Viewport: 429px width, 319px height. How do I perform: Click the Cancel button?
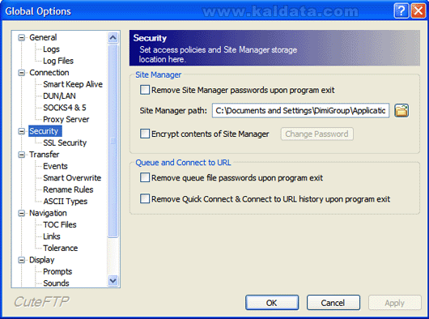[x=333, y=303]
